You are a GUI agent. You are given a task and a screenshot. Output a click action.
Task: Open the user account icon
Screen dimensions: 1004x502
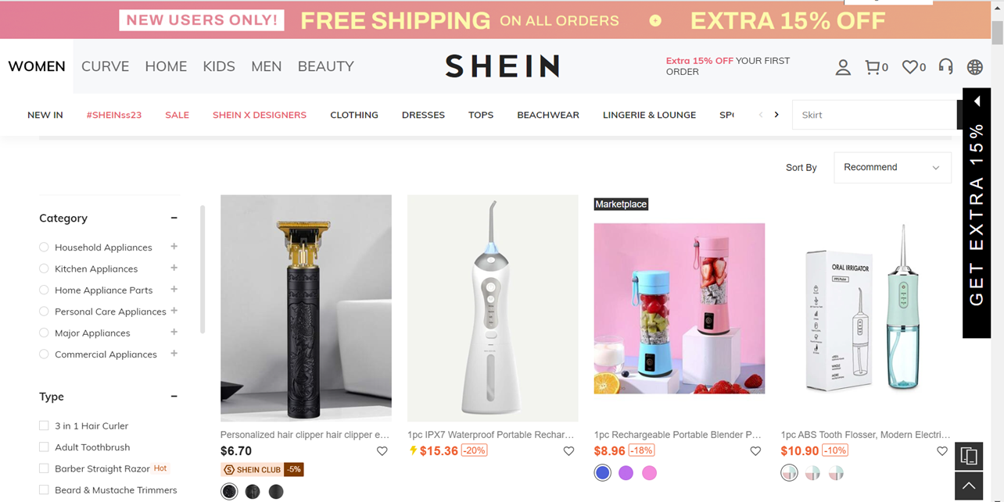[843, 68]
